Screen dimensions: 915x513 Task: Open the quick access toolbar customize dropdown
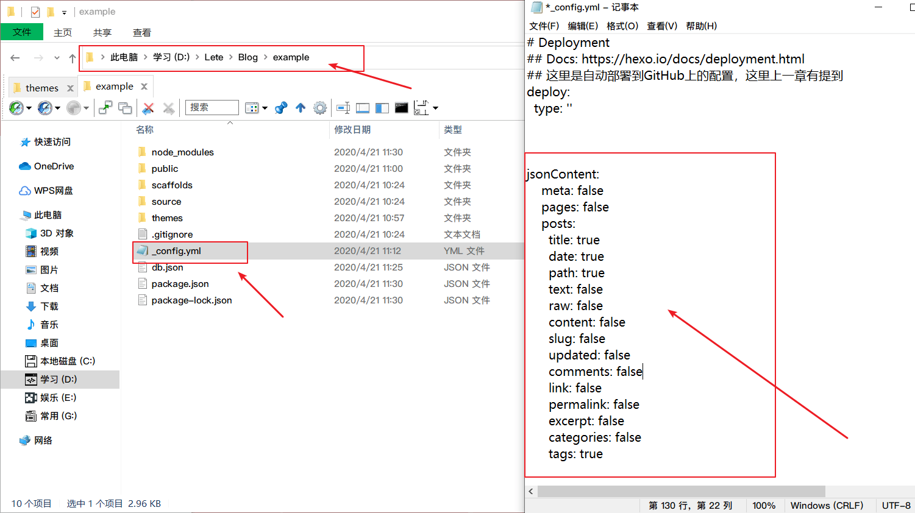[64, 12]
